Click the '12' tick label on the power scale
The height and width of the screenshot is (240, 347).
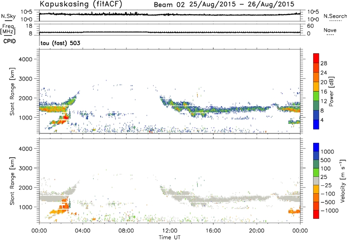(324, 101)
